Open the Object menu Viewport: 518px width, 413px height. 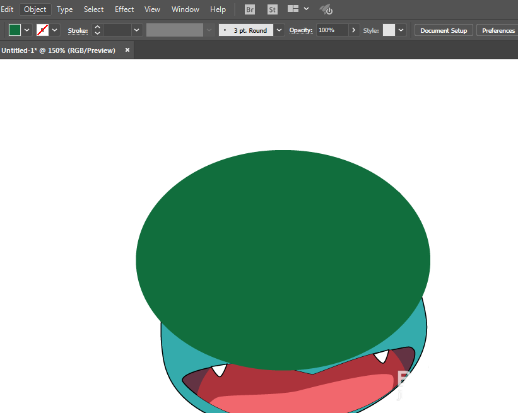(35, 9)
